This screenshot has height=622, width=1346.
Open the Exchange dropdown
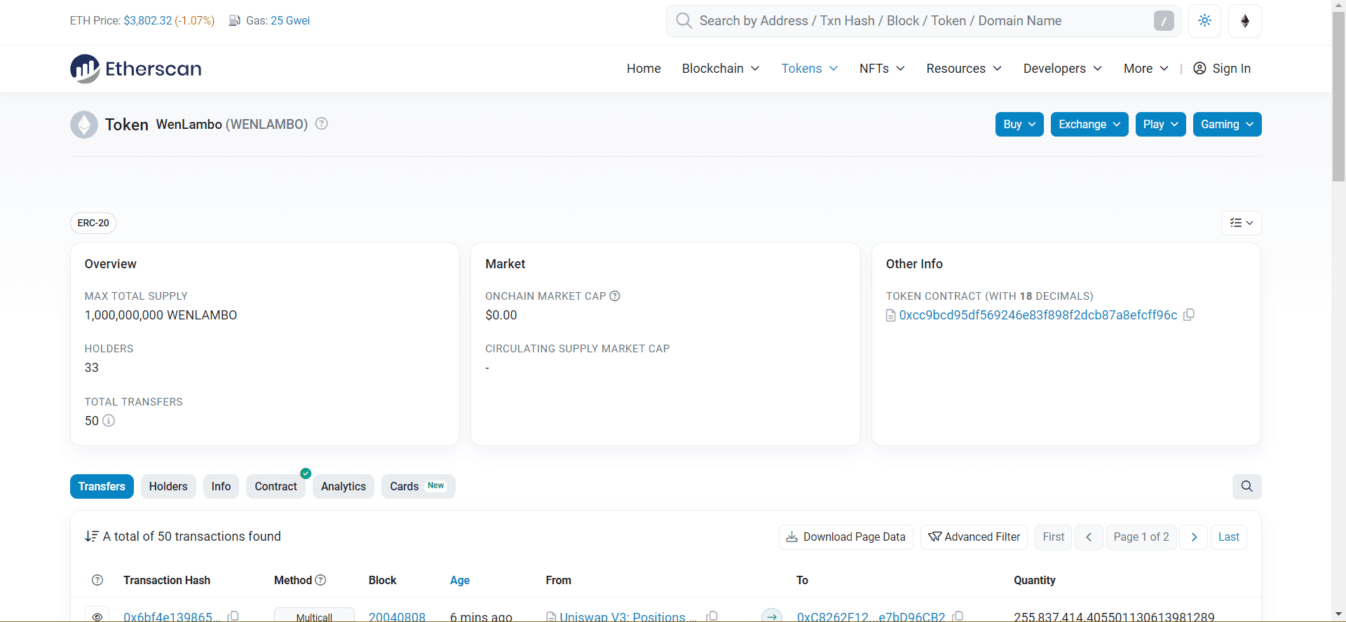pos(1089,125)
